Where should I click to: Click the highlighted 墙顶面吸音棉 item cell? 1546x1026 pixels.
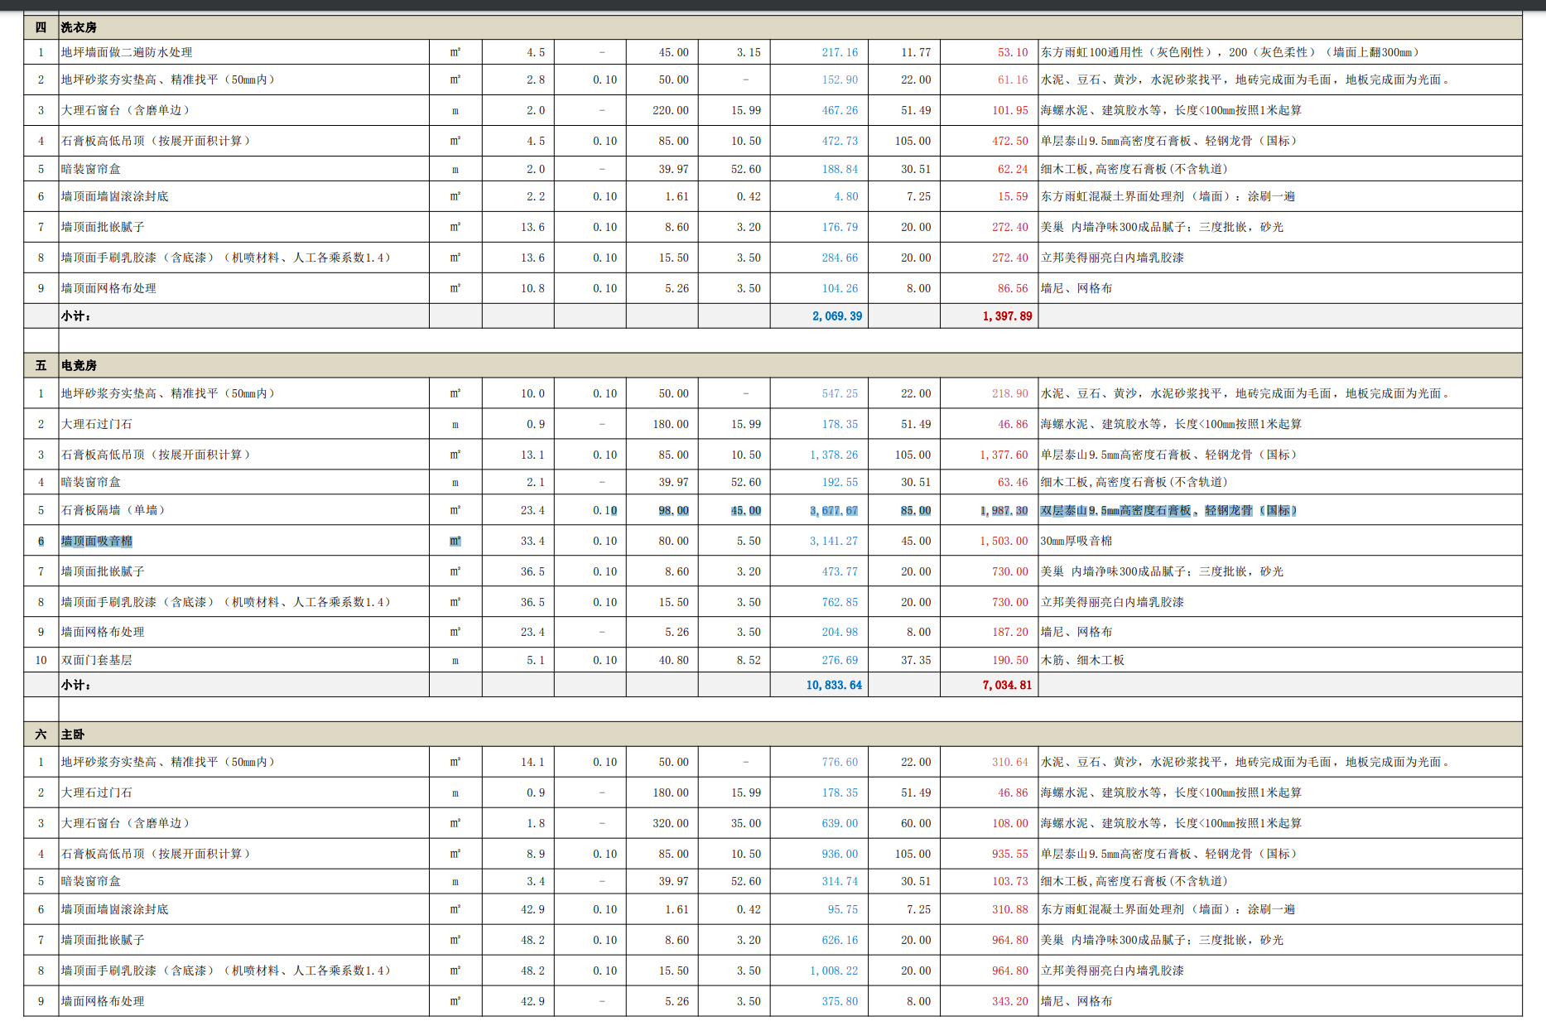[97, 541]
